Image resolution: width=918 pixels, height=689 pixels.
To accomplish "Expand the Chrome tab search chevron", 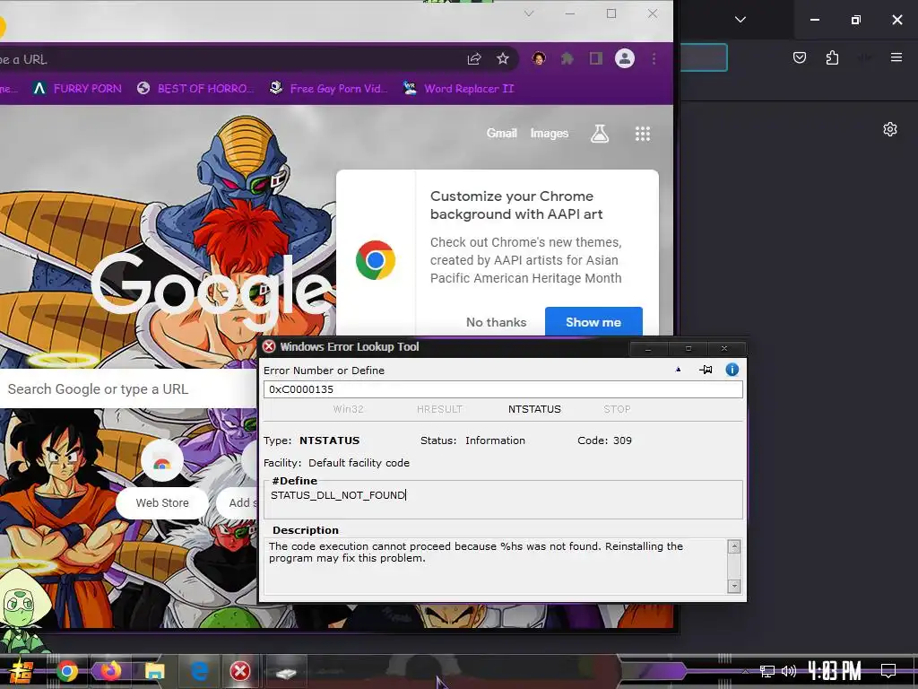I will [529, 13].
